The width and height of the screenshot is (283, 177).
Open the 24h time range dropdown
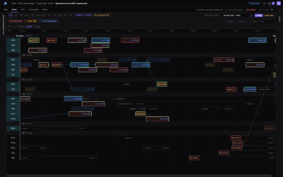click(x=242, y=22)
